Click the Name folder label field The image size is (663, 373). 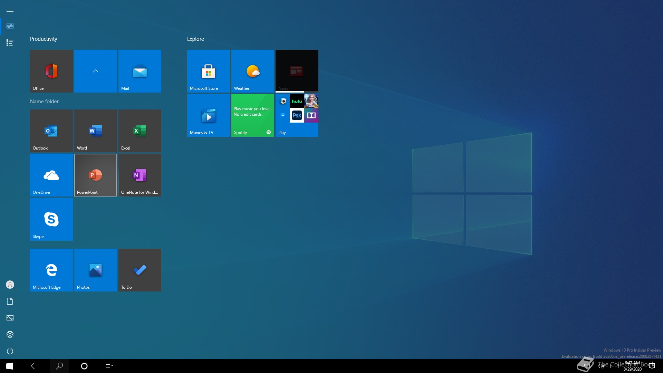point(44,101)
